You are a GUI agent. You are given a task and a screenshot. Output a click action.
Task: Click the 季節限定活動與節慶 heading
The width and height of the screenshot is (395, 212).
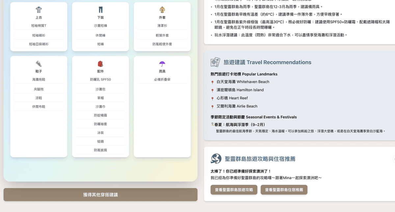point(253,117)
